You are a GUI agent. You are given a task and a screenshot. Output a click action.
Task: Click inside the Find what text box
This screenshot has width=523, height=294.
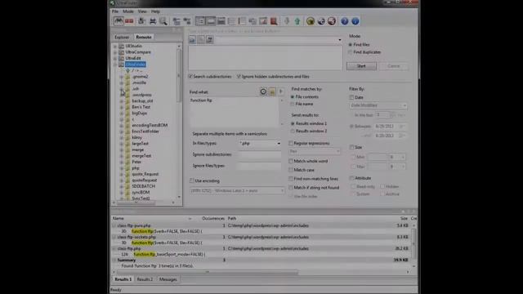(235, 112)
